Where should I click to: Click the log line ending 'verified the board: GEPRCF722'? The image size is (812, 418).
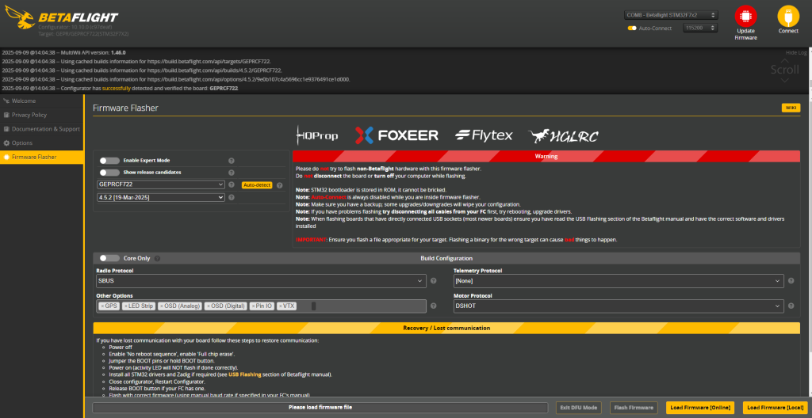point(121,89)
